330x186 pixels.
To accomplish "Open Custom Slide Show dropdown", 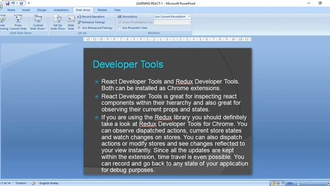I will (x=38, y=22).
